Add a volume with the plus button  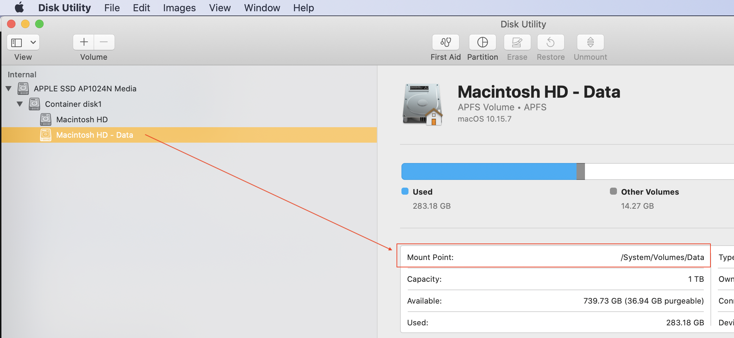pyautogui.click(x=84, y=42)
